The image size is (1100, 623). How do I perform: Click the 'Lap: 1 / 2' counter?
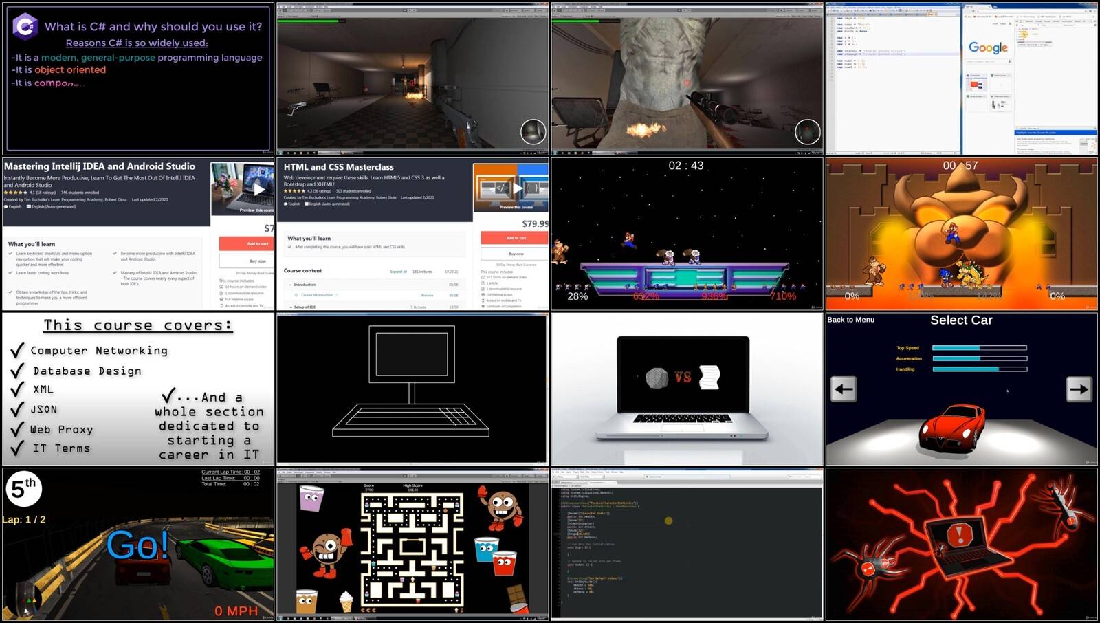point(24,520)
